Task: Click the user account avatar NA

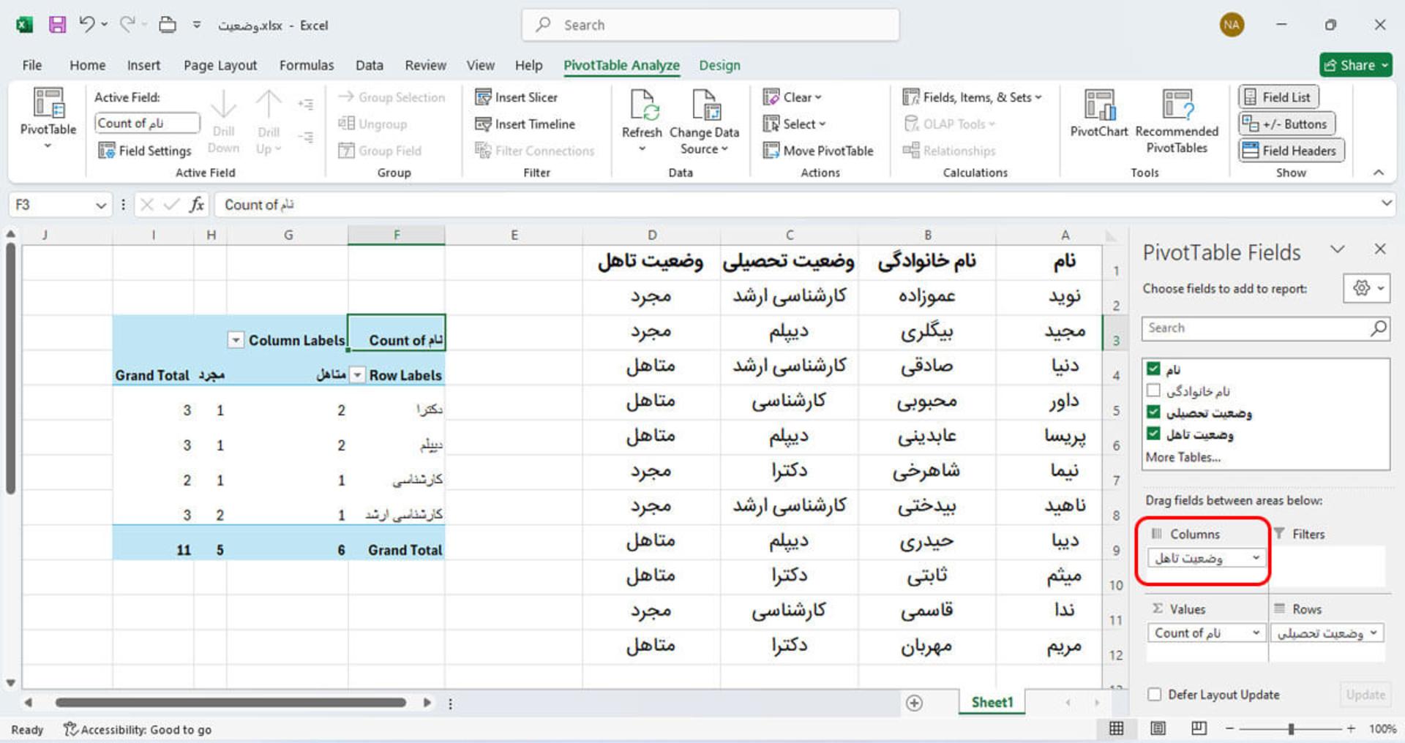Action: click(1232, 25)
